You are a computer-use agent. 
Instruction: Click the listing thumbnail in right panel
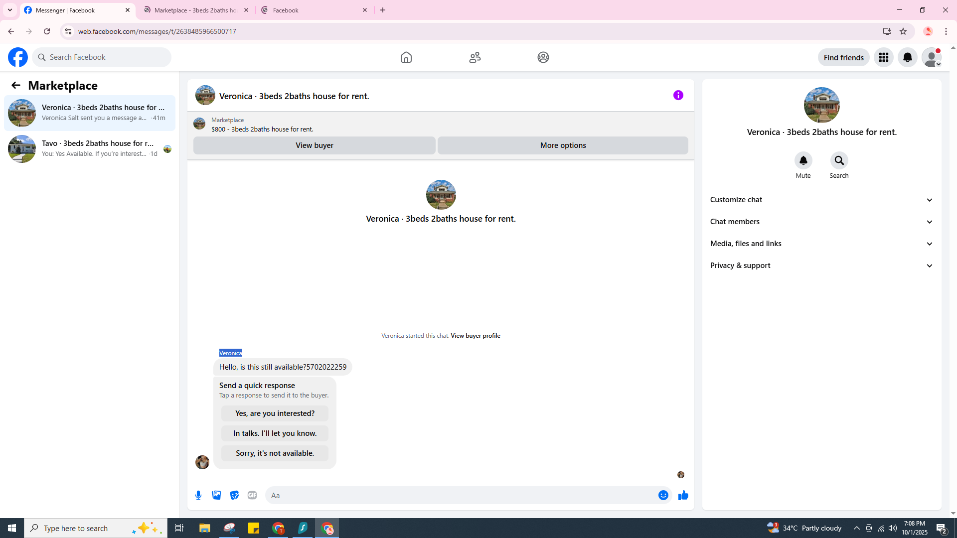(x=822, y=105)
